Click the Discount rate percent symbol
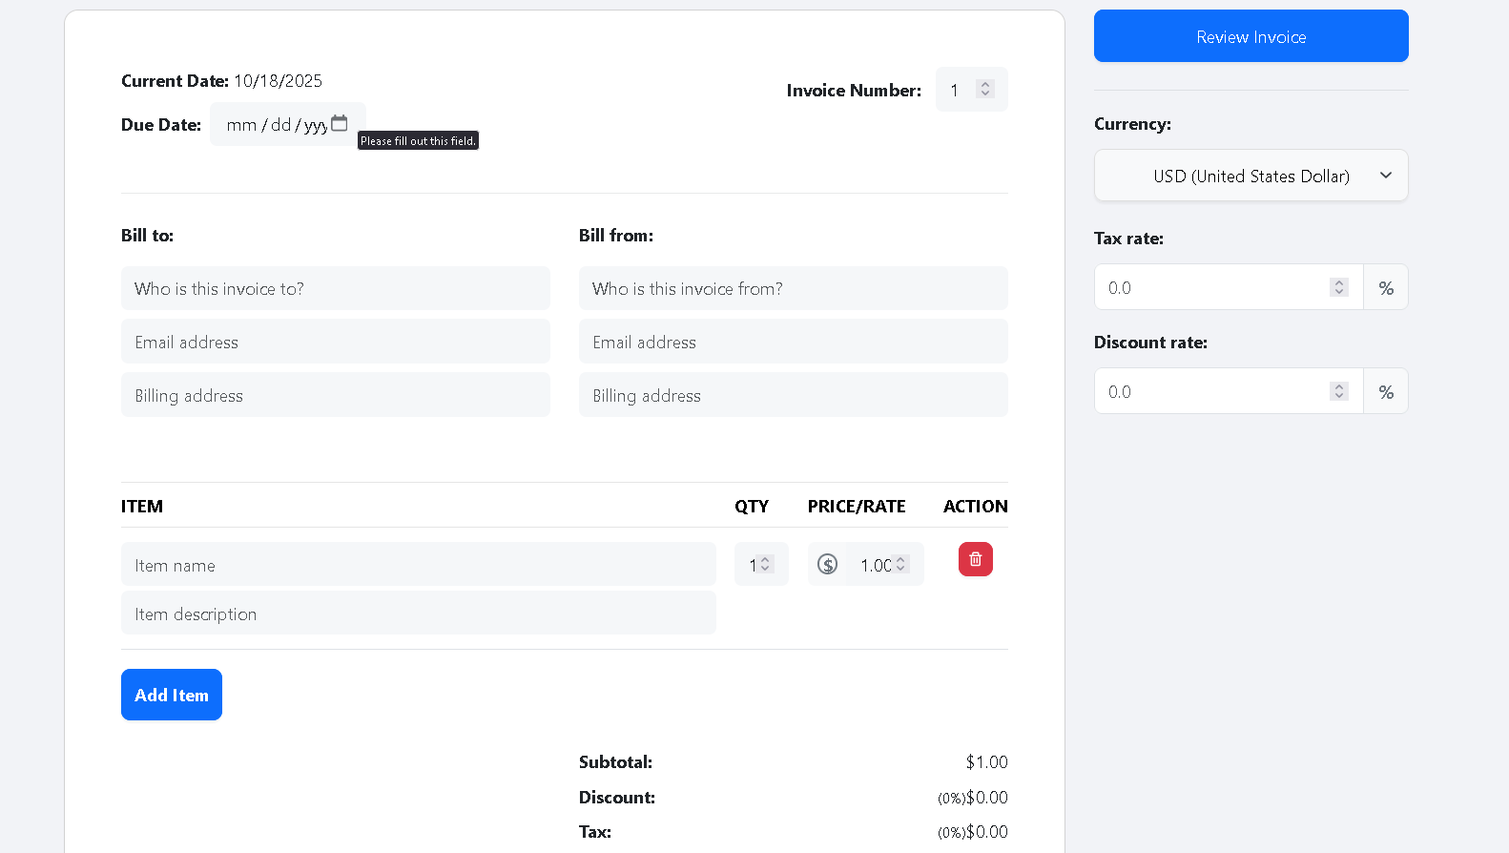Image resolution: width=1509 pixels, height=853 pixels. click(x=1386, y=392)
